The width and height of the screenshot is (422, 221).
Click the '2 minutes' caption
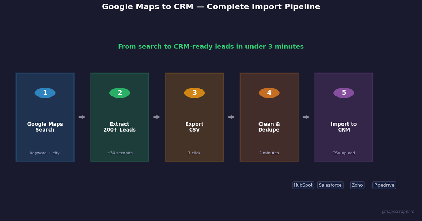[269, 153]
